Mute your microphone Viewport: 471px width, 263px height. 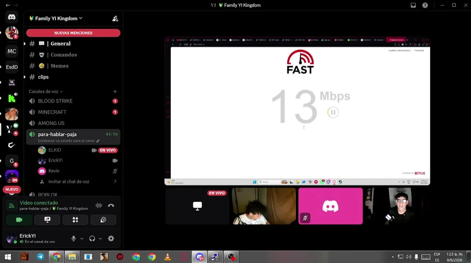(74, 239)
